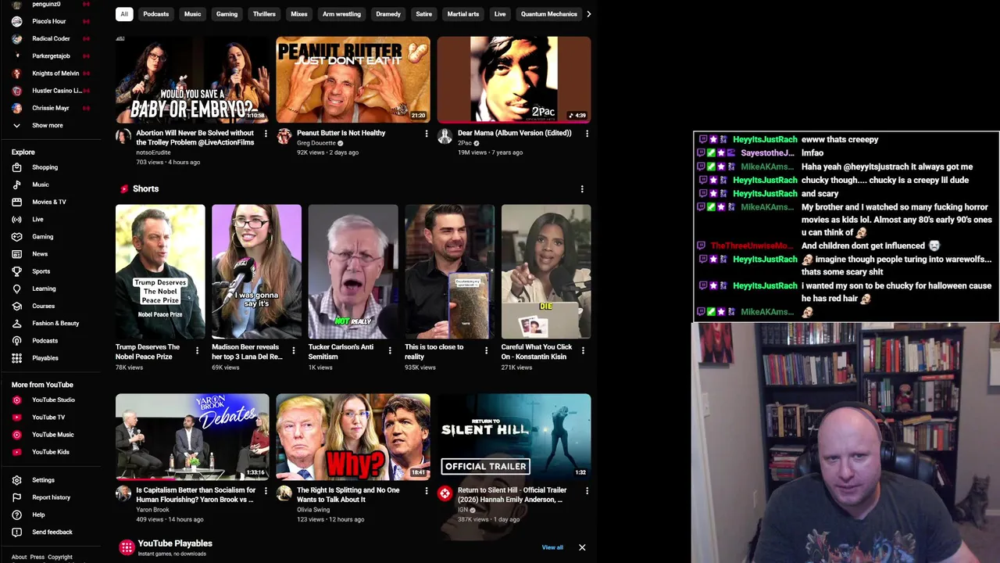Click HeyyItsJustRach username in chat overlay
Screen dimensions: 1000x563
pos(765,139)
